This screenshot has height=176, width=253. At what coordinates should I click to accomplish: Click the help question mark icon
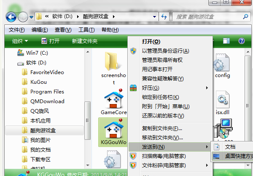coord(242,41)
